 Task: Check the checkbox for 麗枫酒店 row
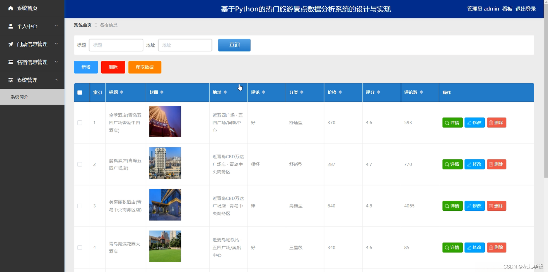pos(79,164)
